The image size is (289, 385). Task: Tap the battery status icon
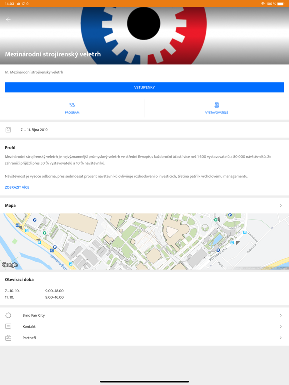click(280, 4)
